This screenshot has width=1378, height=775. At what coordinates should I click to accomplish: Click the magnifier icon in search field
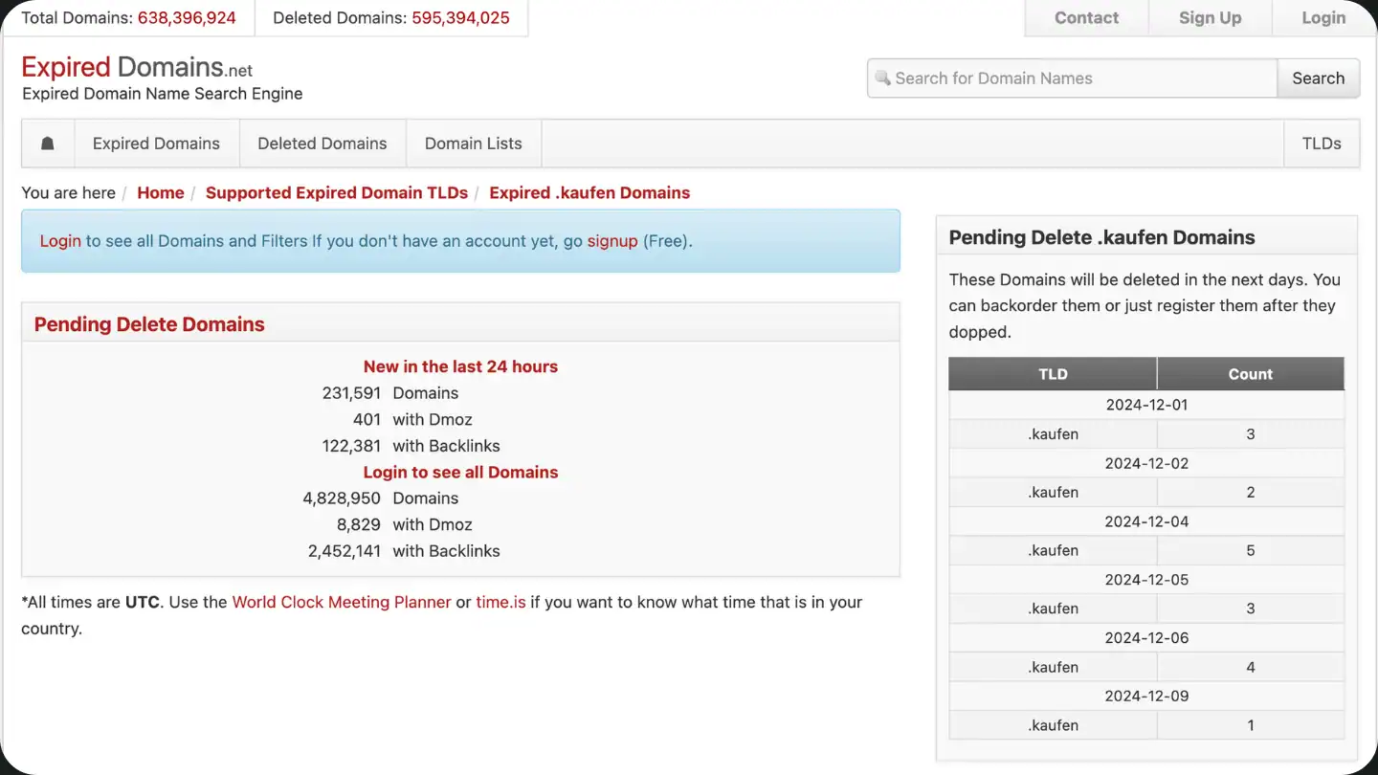point(882,78)
